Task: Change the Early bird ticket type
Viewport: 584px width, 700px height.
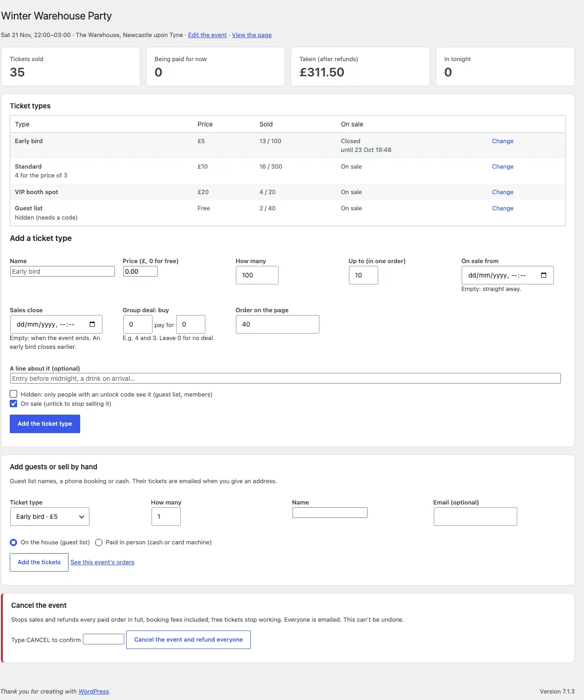Action: (x=502, y=141)
